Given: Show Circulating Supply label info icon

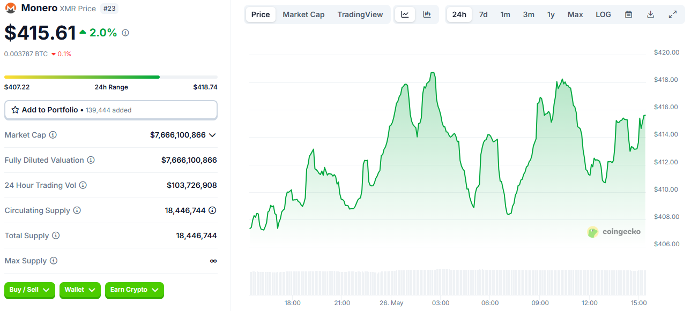Looking at the screenshot, I should click(77, 210).
